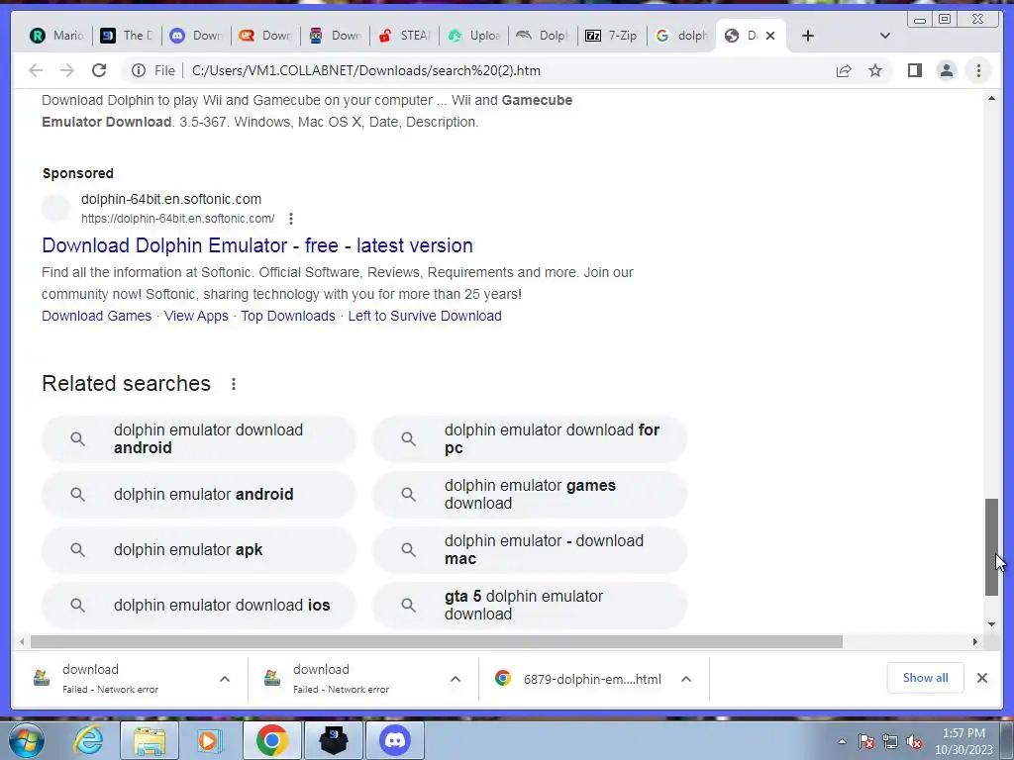Close the downloads bar
Viewport: 1014px width, 760px height.
981,678
